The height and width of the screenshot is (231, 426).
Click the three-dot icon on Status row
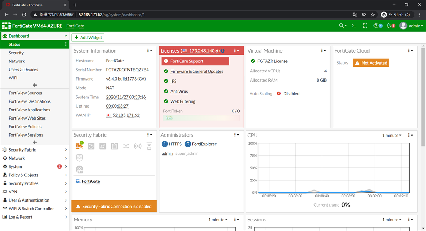pyautogui.click(x=66, y=44)
